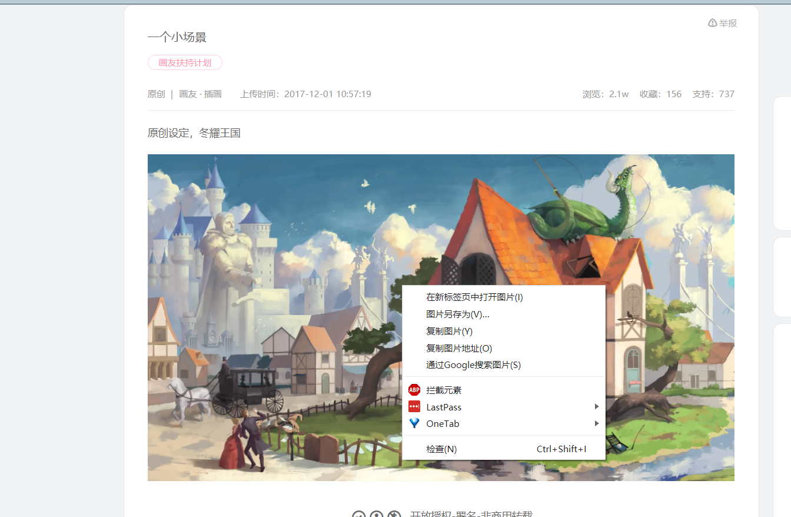Click the first Creative Commons license circle icon
The image size is (791, 517).
point(358,514)
